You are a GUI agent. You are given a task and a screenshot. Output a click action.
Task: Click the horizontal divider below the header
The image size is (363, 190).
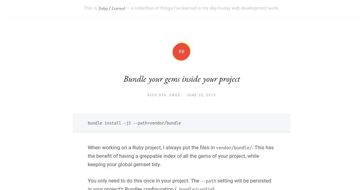pos(181,17)
